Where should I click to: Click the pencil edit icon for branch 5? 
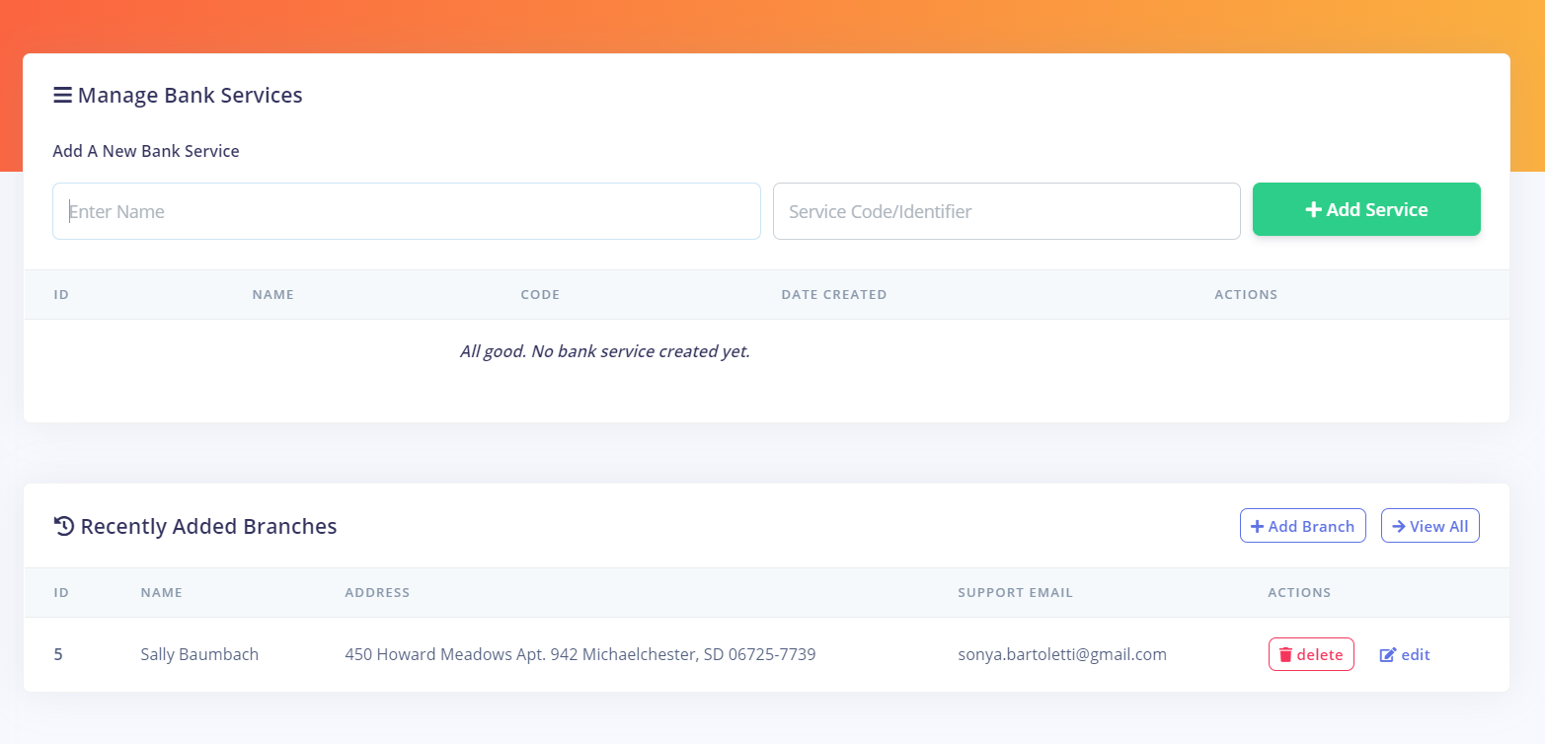pos(1387,655)
